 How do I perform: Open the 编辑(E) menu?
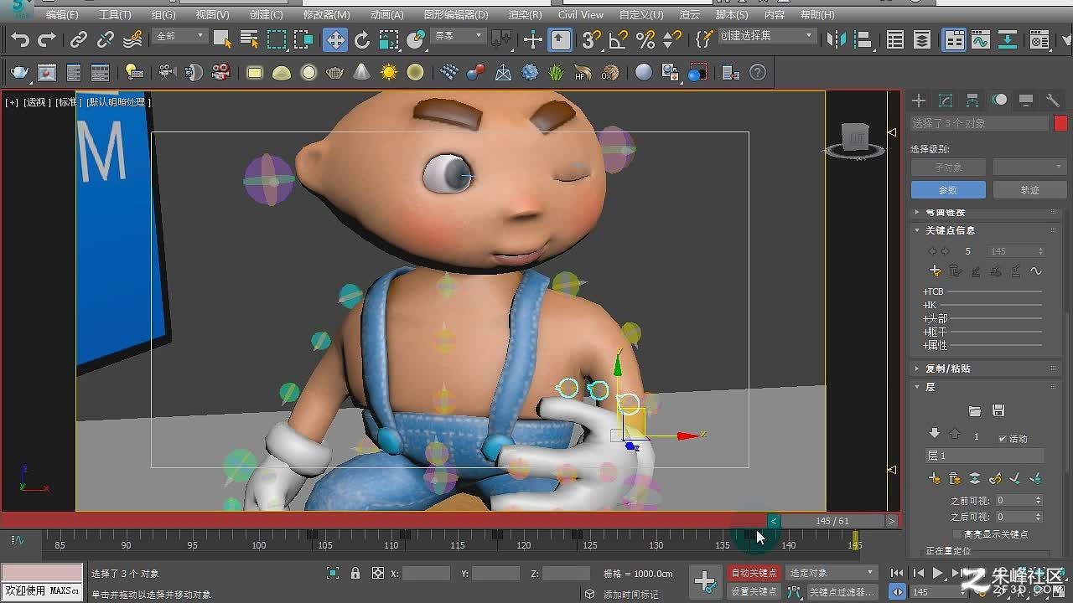click(62, 15)
